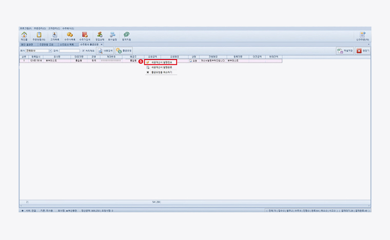Choose 세금계산서 발행완료 context menu entry
The width and height of the screenshot is (390, 240).
tap(161, 67)
